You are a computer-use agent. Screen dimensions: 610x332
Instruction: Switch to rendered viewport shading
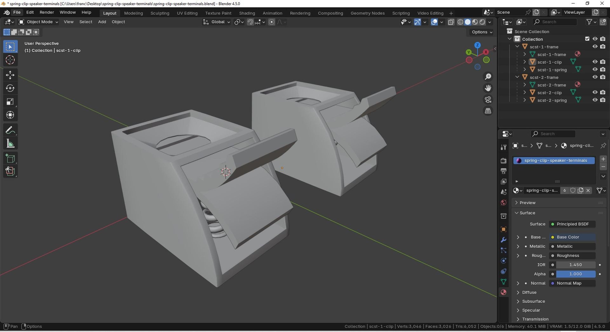482,22
